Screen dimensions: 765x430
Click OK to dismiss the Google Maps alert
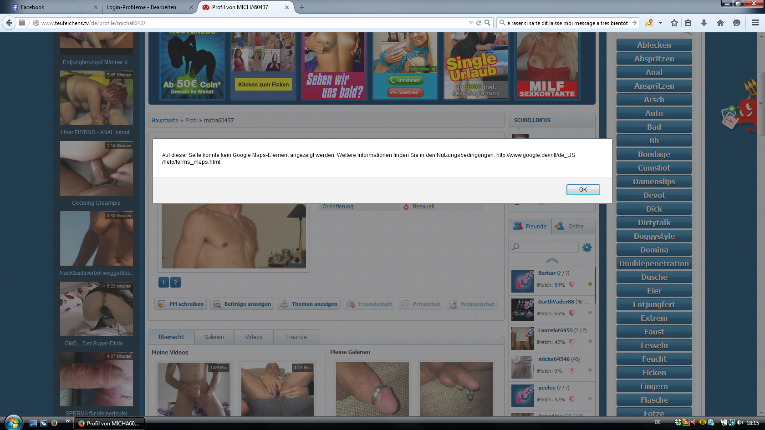tap(583, 190)
